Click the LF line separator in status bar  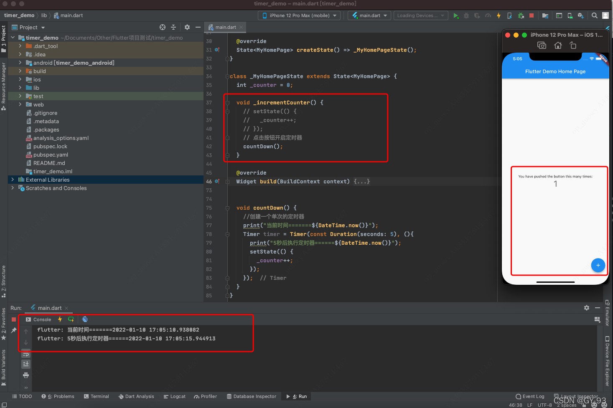click(x=530, y=405)
